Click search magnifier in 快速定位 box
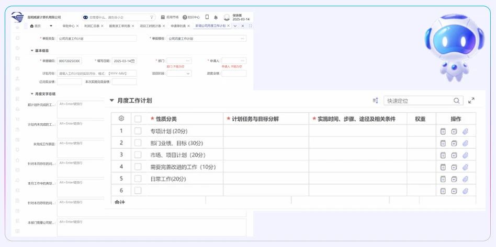Viewport: 496px width, 247px height. (456, 100)
